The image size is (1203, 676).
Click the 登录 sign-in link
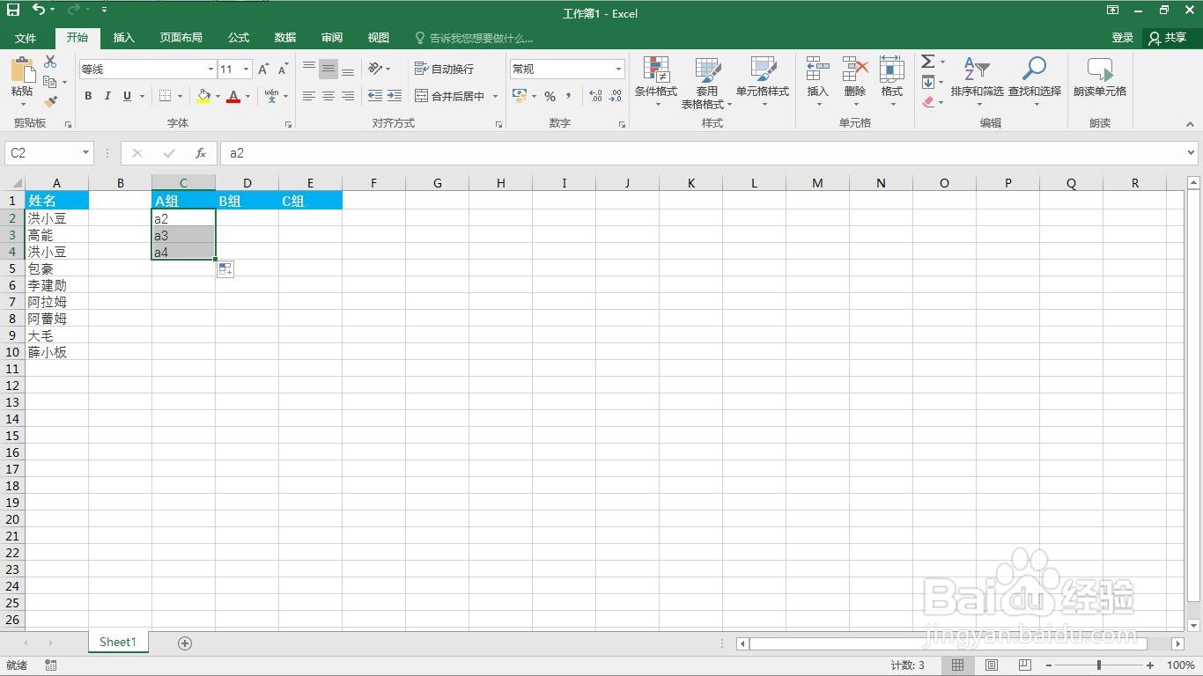1123,38
